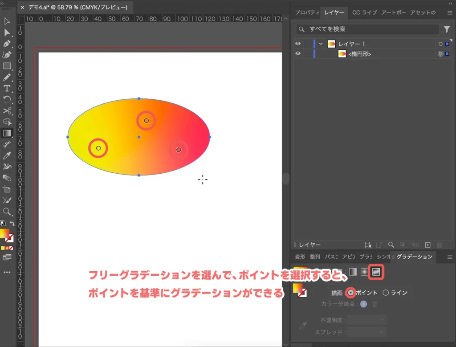Switch to the プロパティ panel tab
This screenshot has height=347, width=456.
[307, 12]
